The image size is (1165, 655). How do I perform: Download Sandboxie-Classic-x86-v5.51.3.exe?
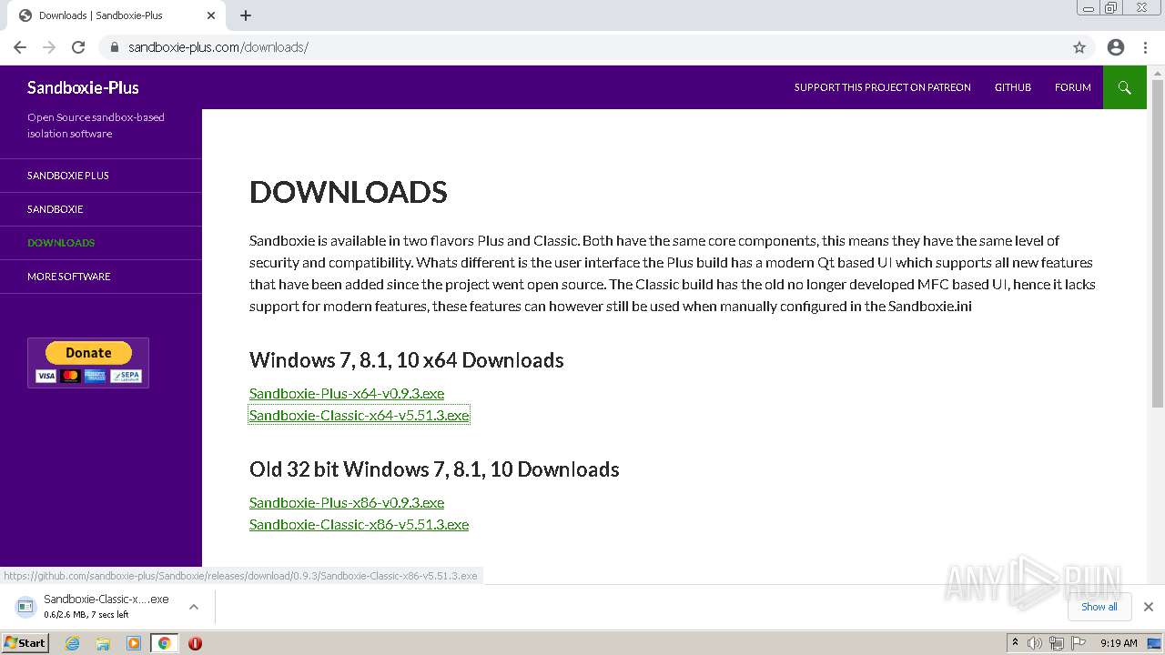click(x=360, y=524)
